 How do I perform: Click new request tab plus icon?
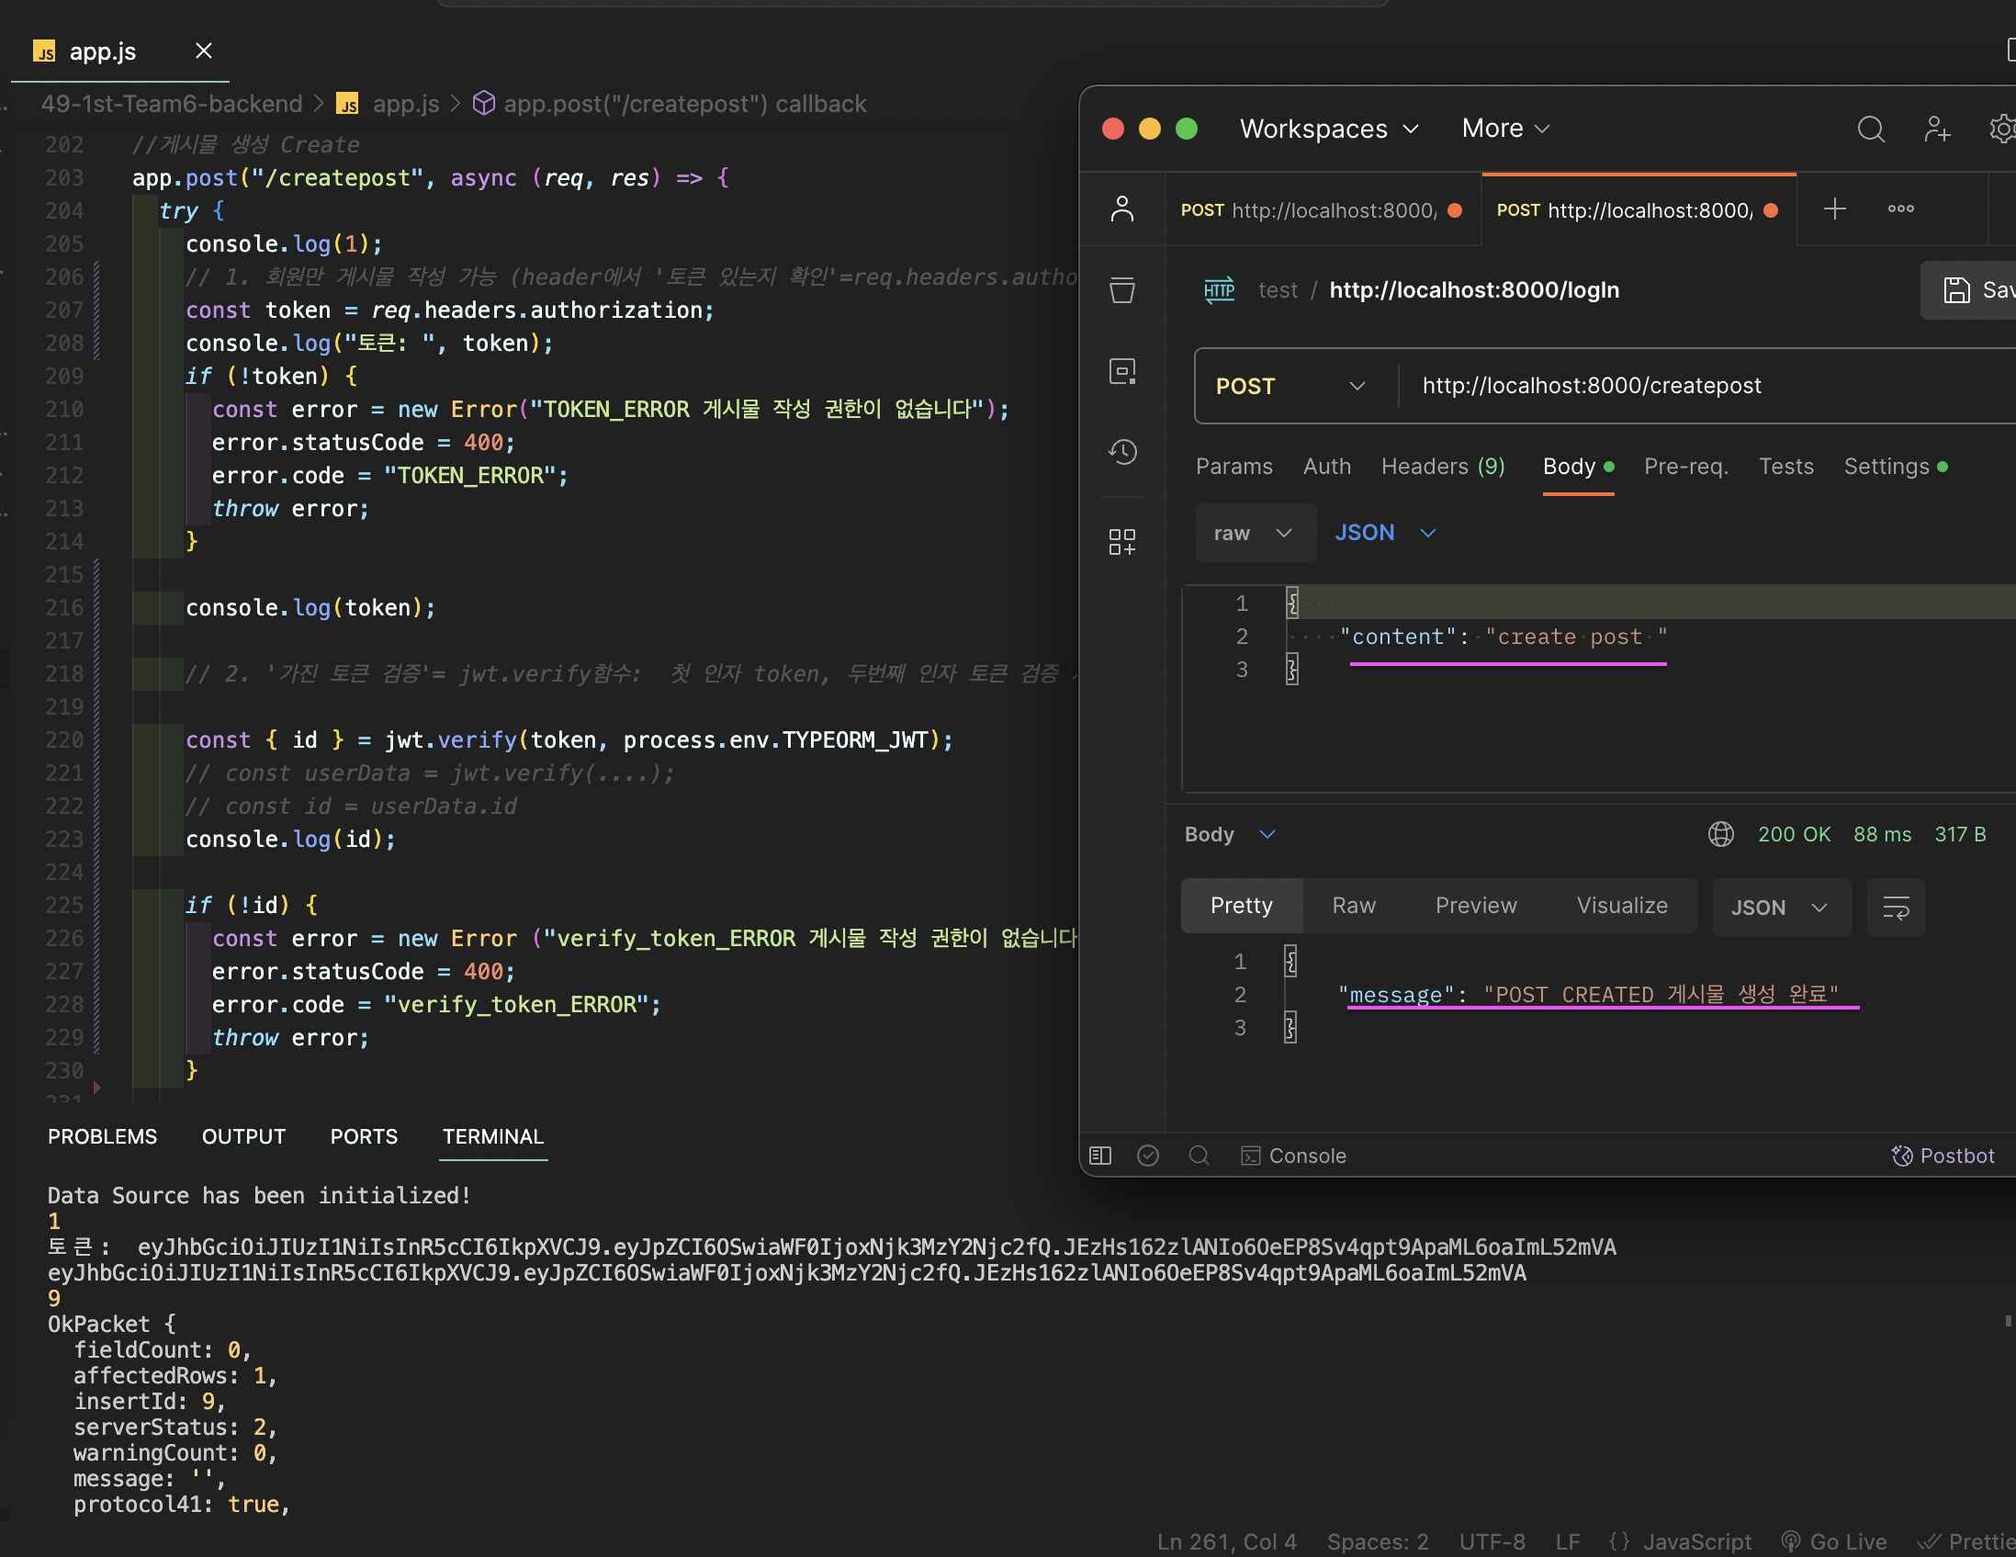point(1834,209)
